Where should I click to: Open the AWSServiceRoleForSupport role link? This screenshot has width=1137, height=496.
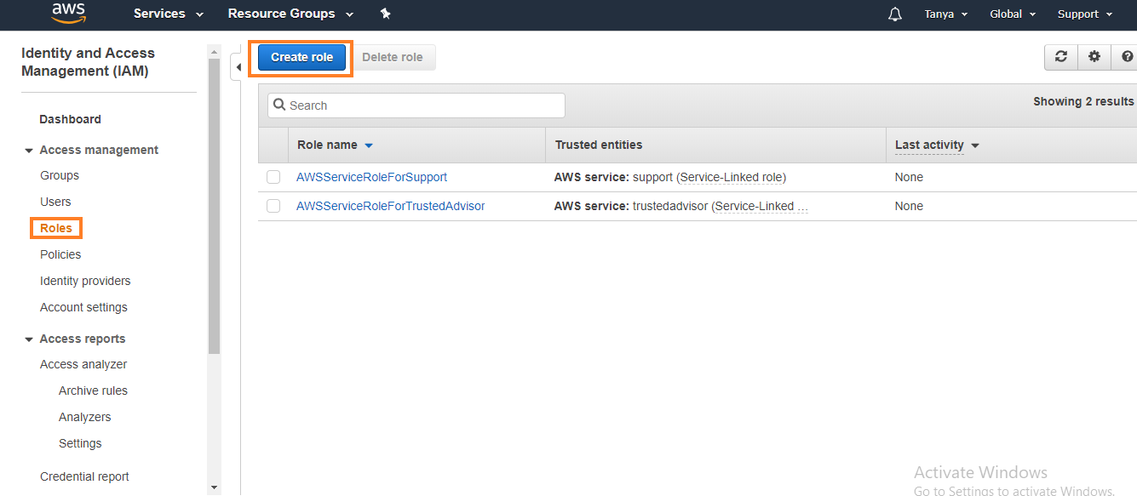[x=371, y=177]
